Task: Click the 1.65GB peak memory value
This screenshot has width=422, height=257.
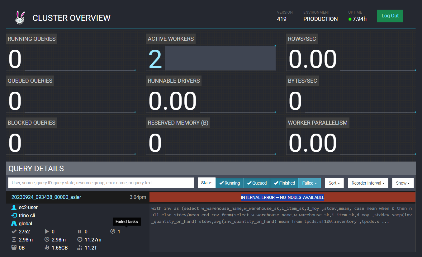Action: coord(60,248)
